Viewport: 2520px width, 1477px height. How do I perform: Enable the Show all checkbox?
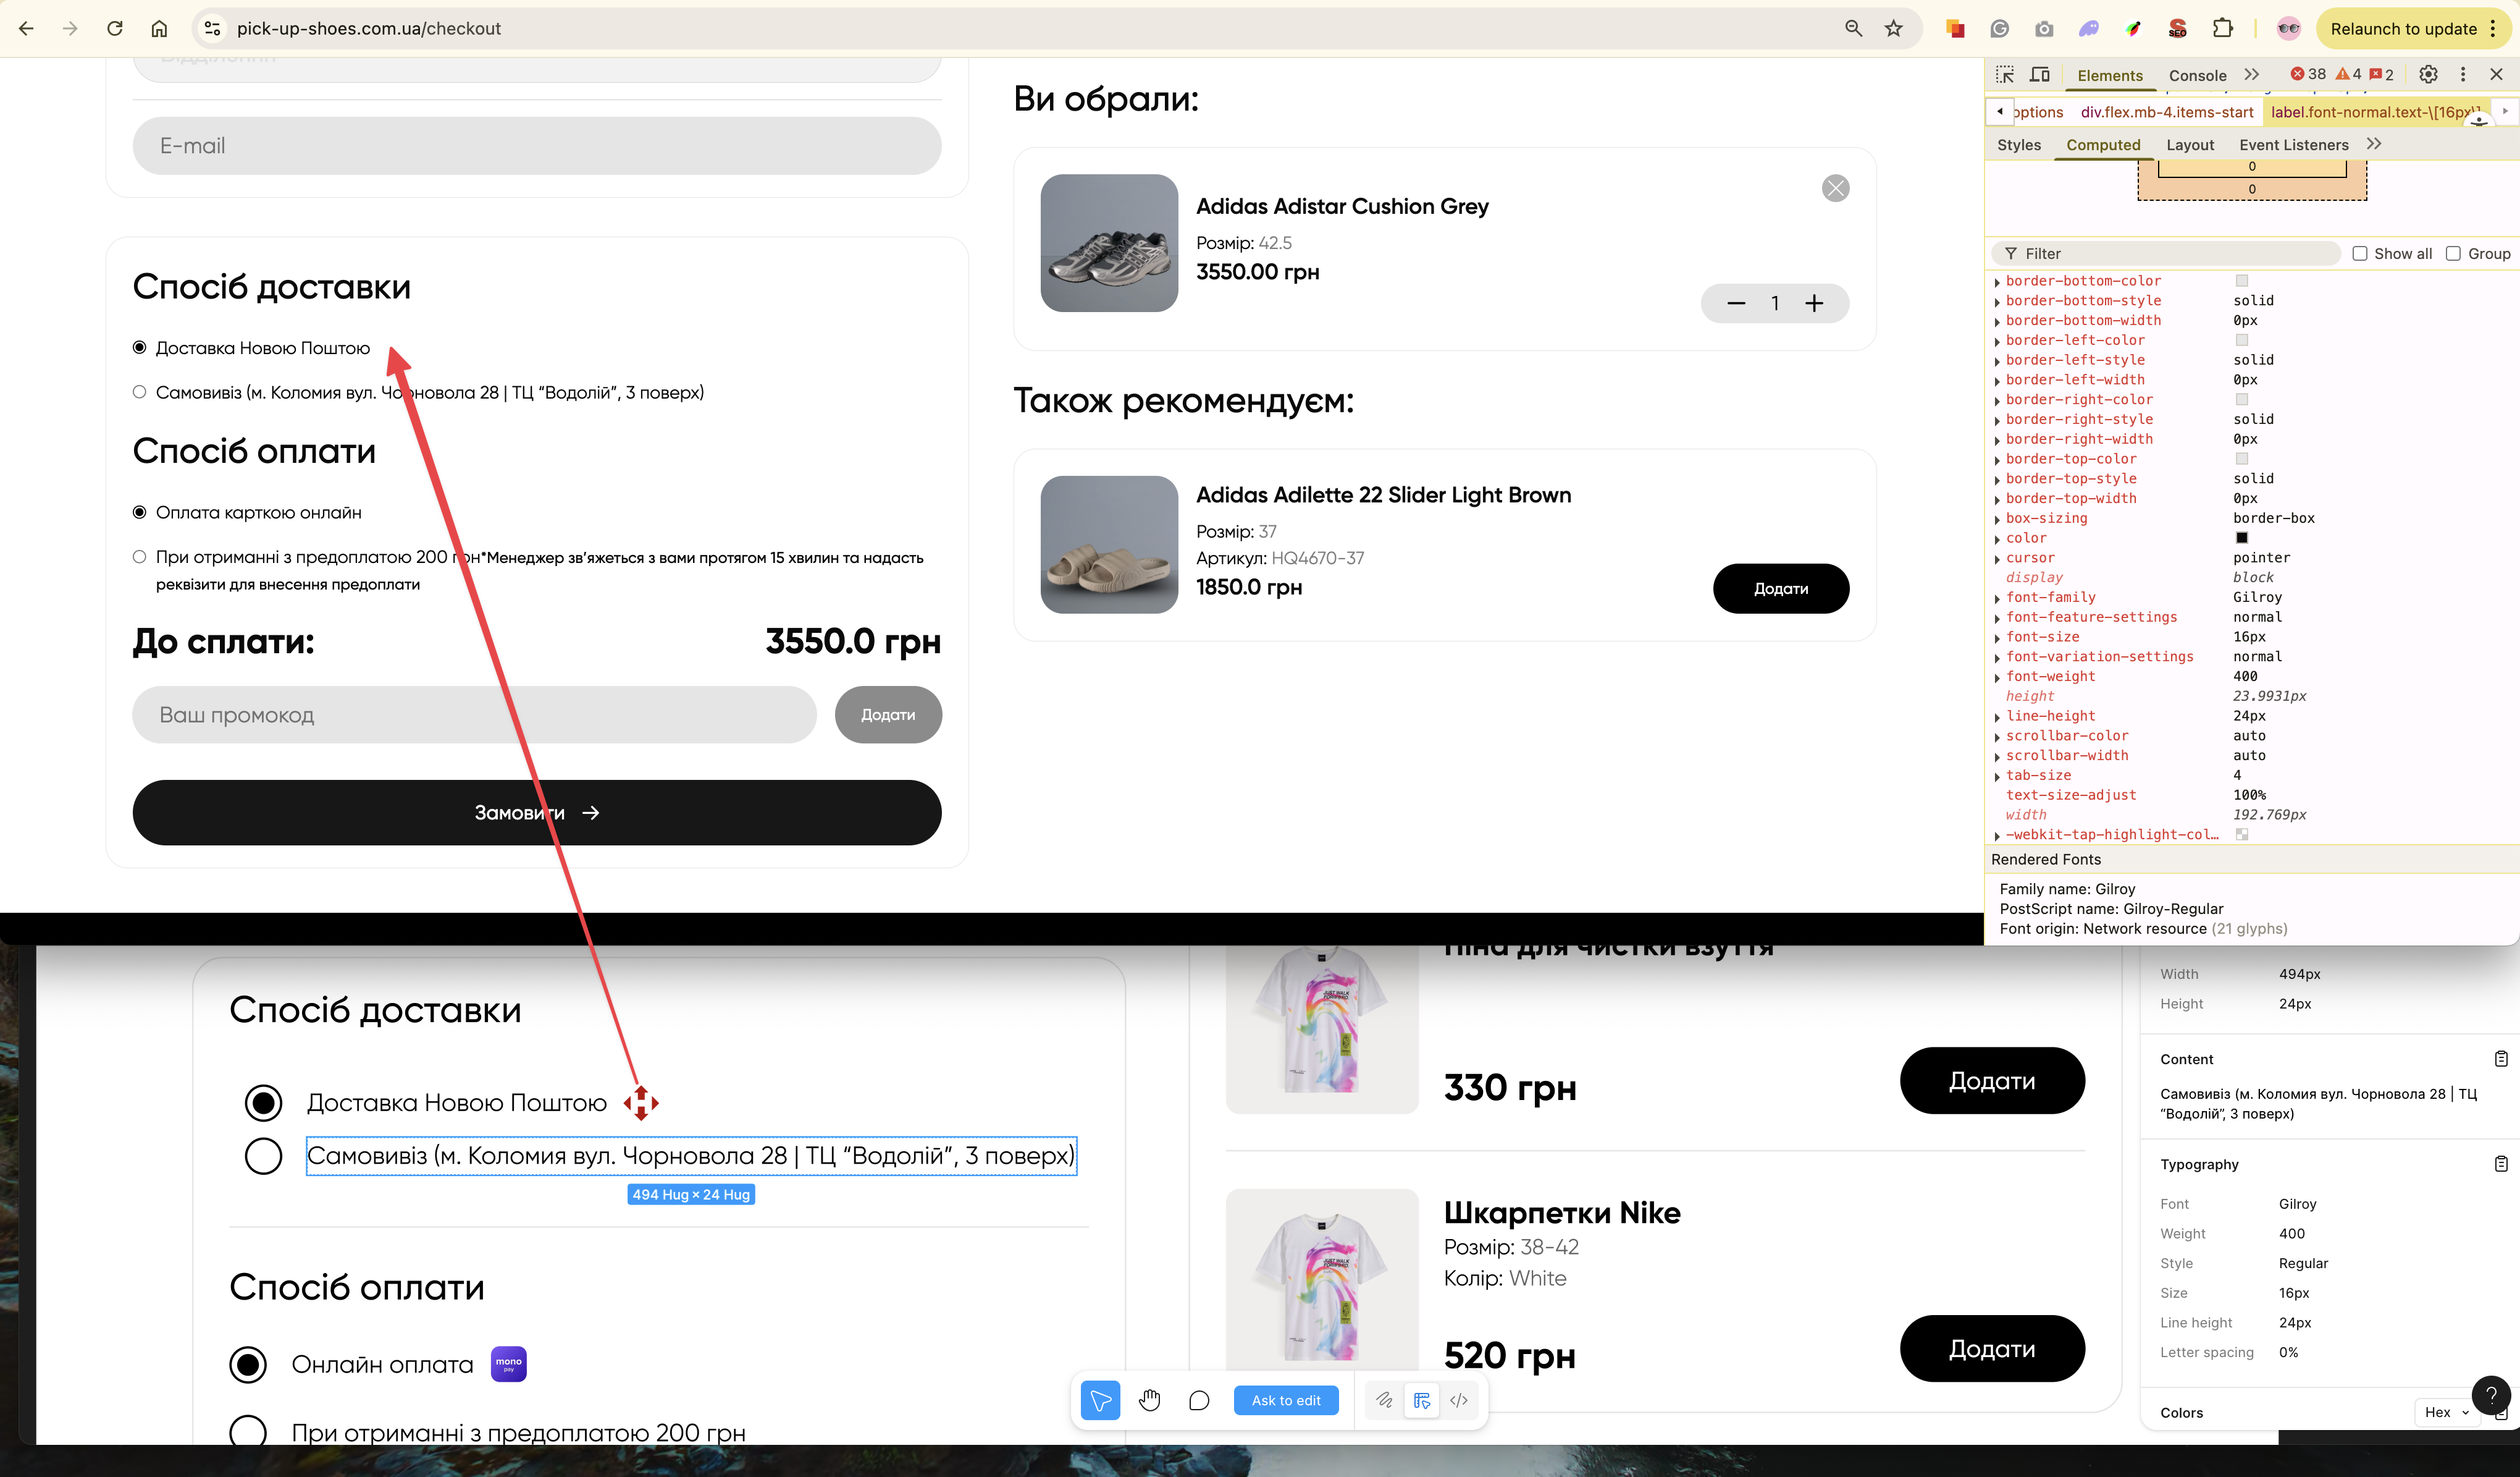[2360, 253]
